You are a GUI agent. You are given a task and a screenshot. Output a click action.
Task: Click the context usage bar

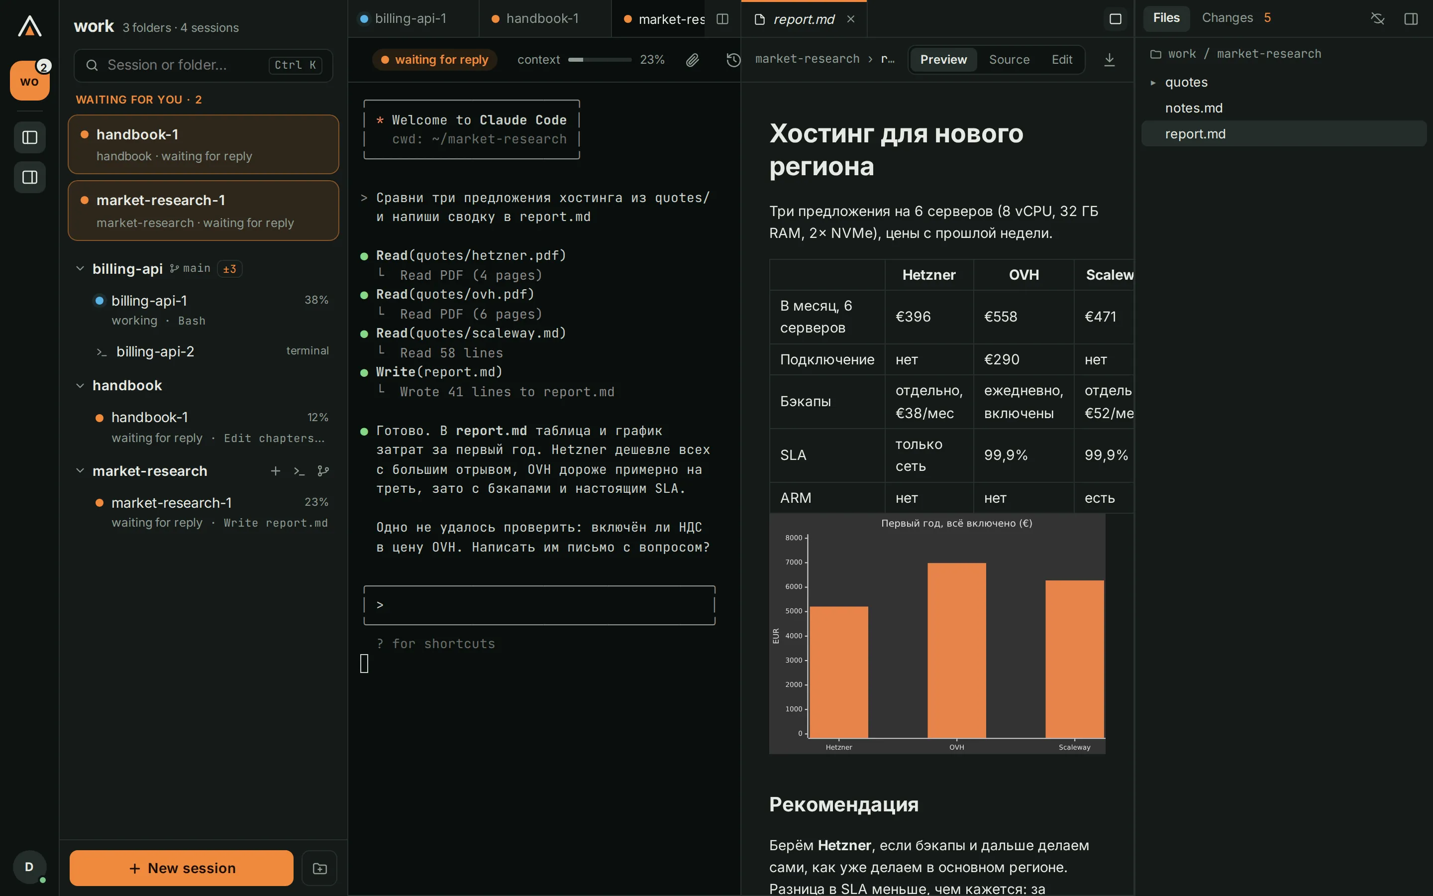[600, 60]
